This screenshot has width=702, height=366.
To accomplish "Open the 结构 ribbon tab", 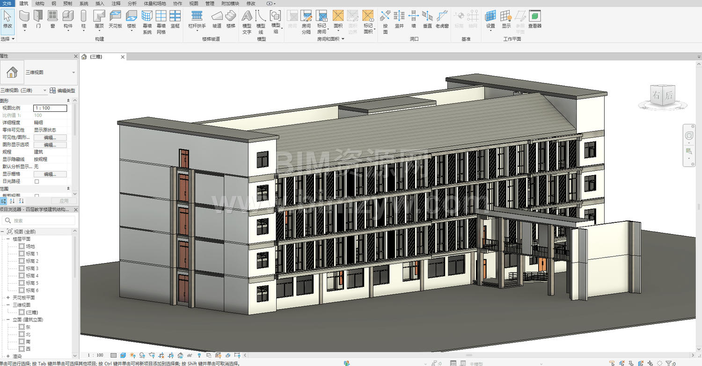I will coord(40,3).
